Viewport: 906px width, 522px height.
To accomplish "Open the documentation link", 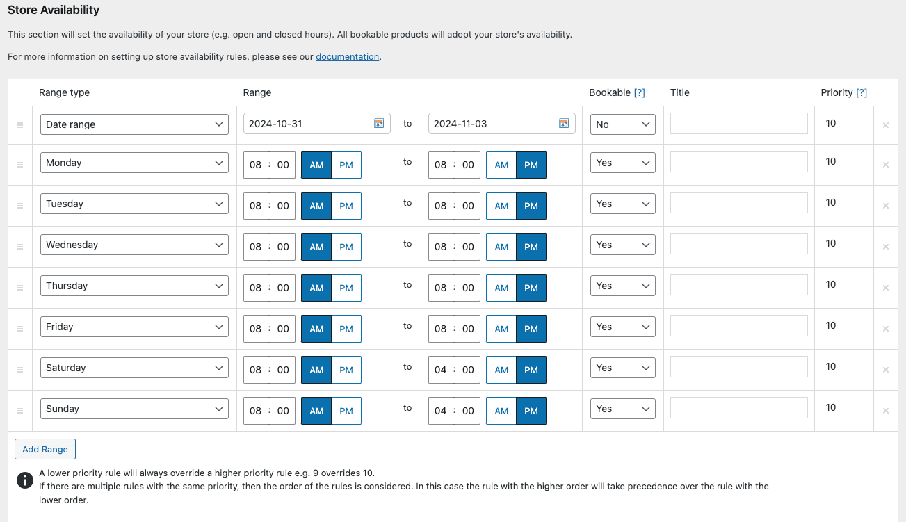I will 347,56.
